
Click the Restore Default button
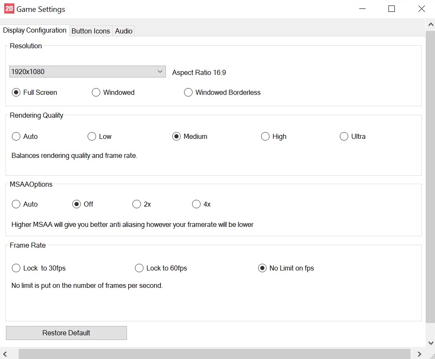pyautogui.click(x=66, y=333)
